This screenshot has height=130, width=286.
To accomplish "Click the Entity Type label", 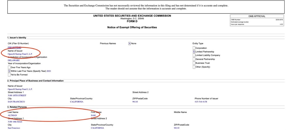I will (x=198, y=44).
